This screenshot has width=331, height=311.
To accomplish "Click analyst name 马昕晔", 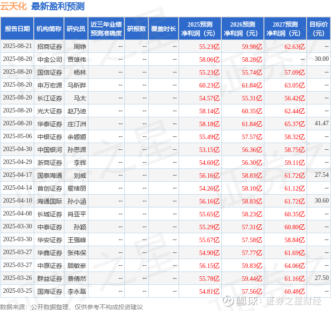I will [x=76, y=85].
